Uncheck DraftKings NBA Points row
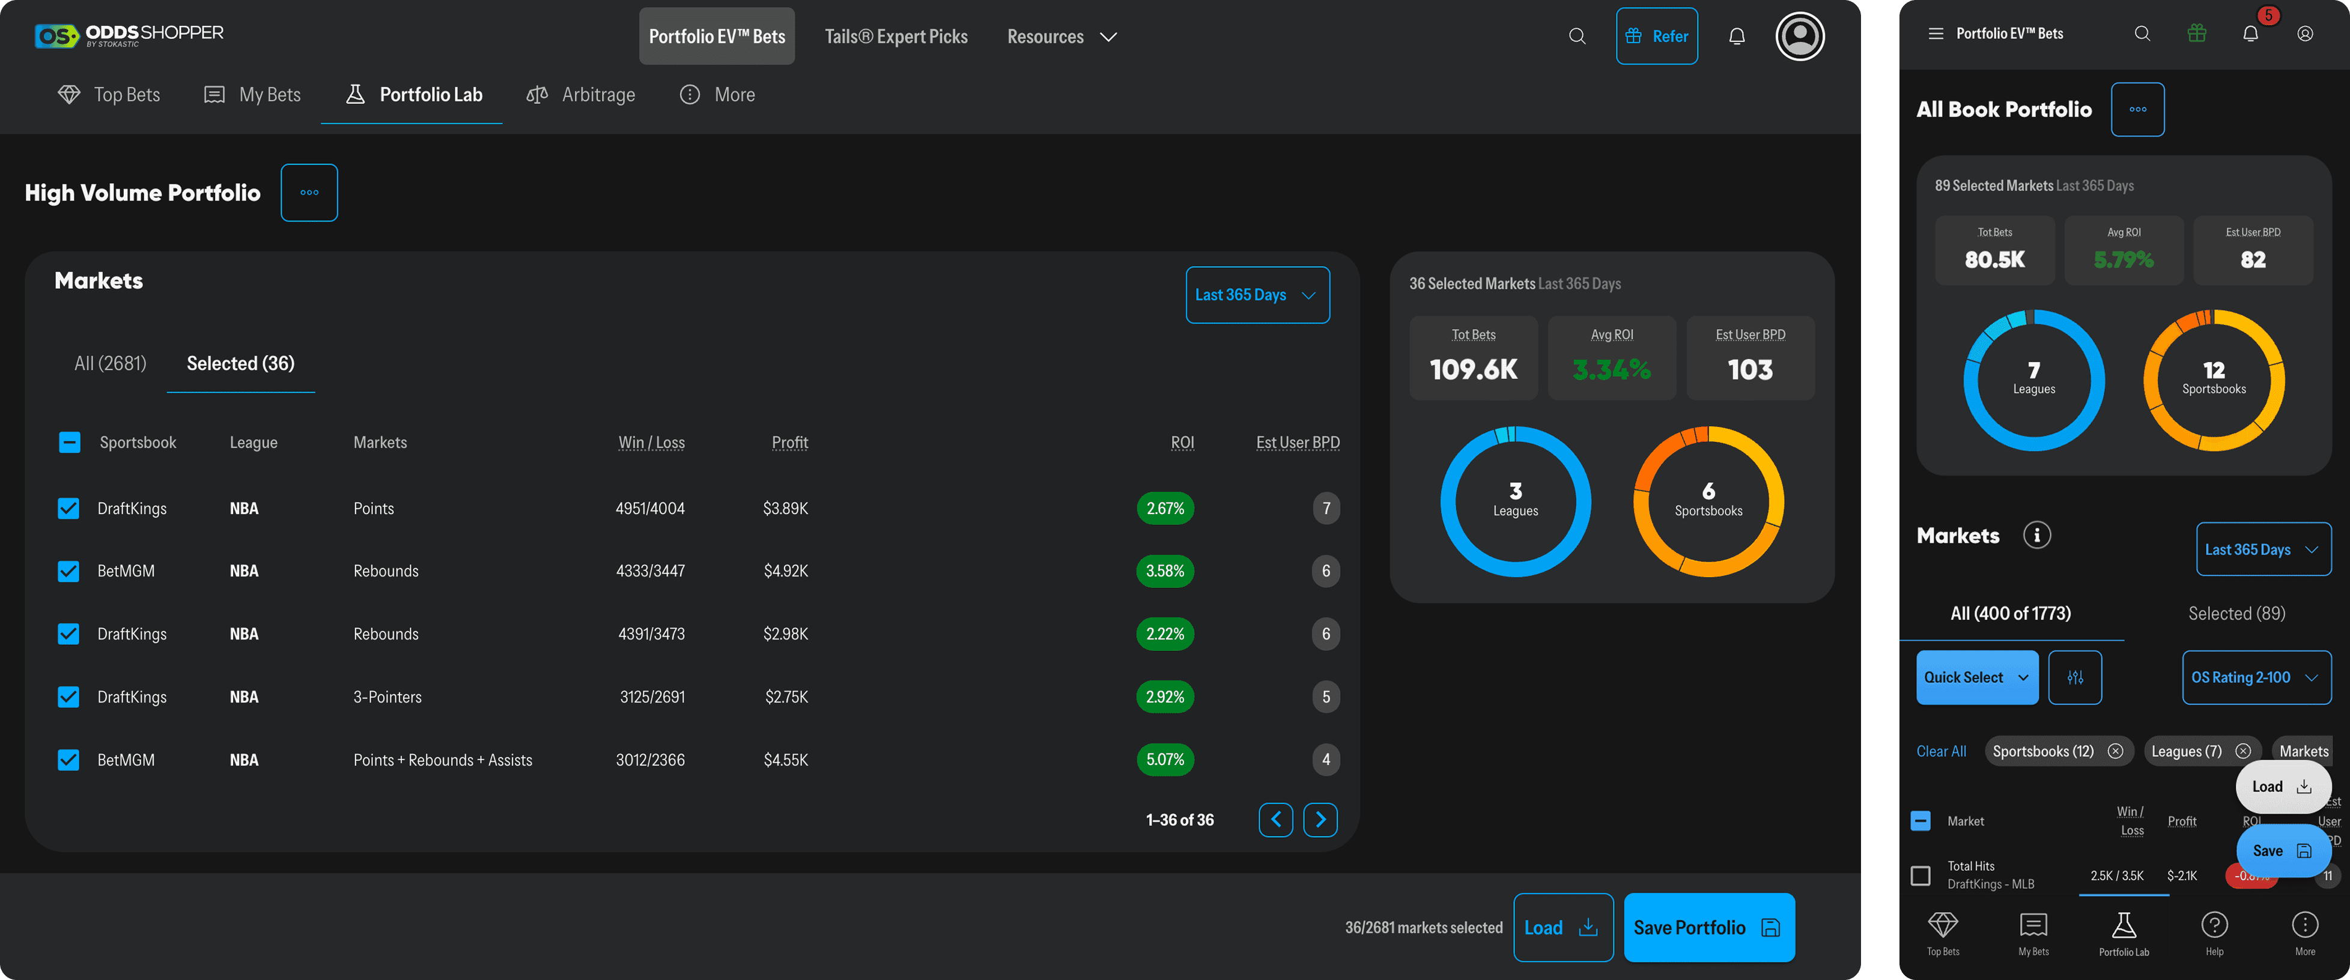Viewport: 2350px width, 980px height. click(x=68, y=509)
